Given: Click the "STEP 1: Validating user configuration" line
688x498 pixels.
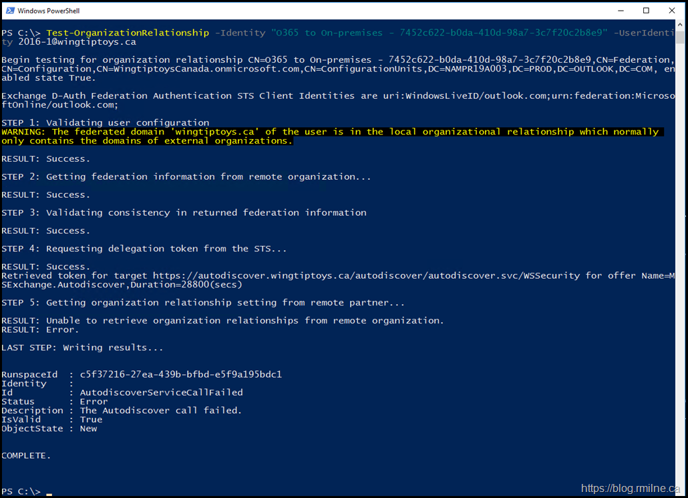Looking at the screenshot, I should (x=105, y=123).
